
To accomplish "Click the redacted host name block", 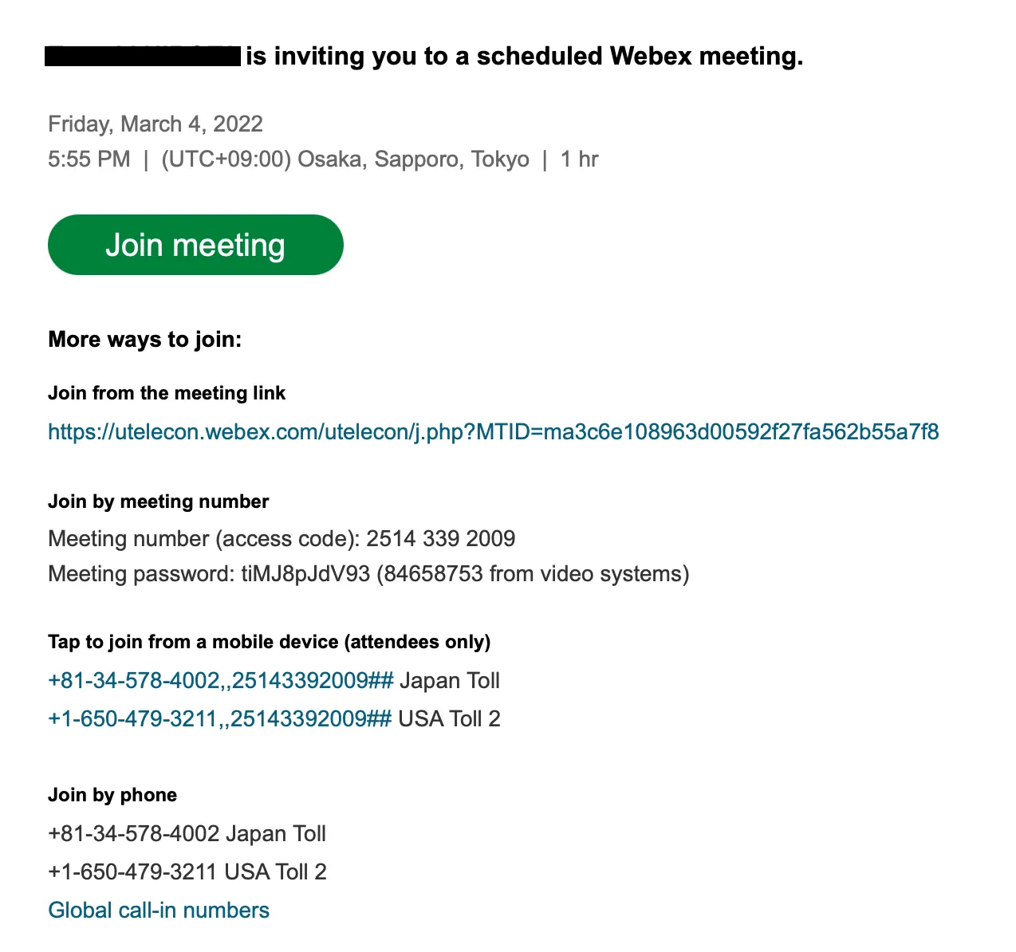I will [x=144, y=57].
